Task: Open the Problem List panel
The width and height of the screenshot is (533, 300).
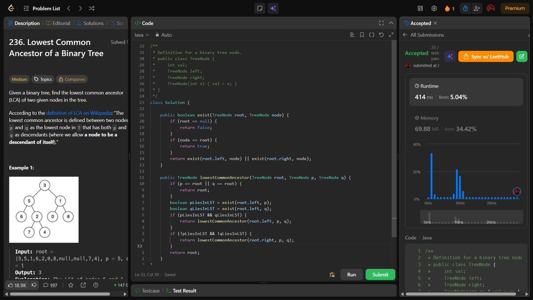Action: 42,8
